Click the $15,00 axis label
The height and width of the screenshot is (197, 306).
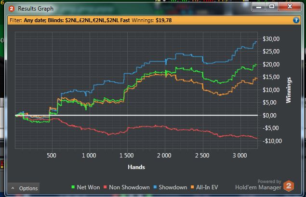(x=271, y=77)
